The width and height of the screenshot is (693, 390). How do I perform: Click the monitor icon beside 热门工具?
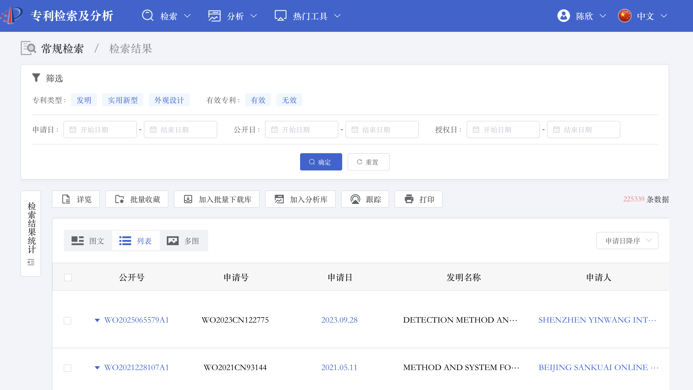click(x=280, y=16)
